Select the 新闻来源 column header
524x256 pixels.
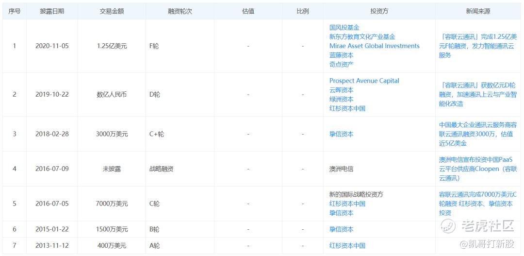point(478,11)
